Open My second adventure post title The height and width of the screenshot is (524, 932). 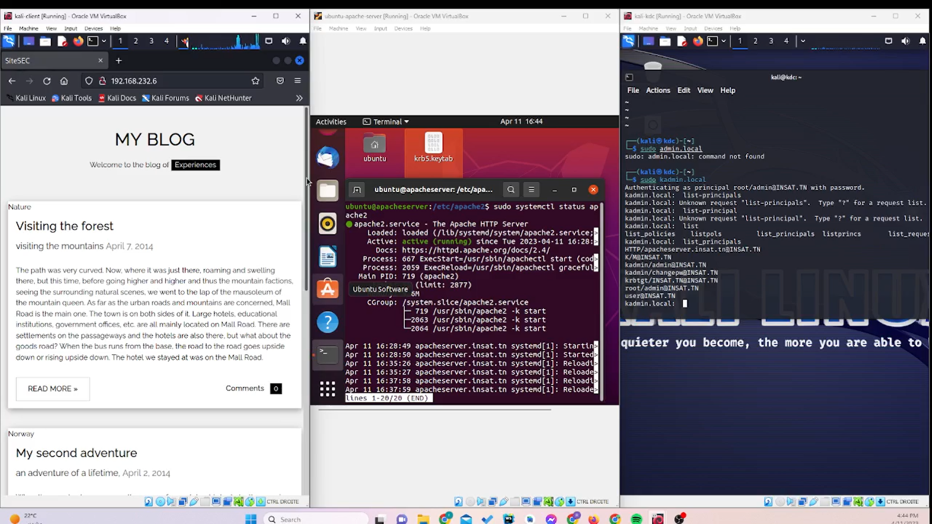(x=76, y=453)
